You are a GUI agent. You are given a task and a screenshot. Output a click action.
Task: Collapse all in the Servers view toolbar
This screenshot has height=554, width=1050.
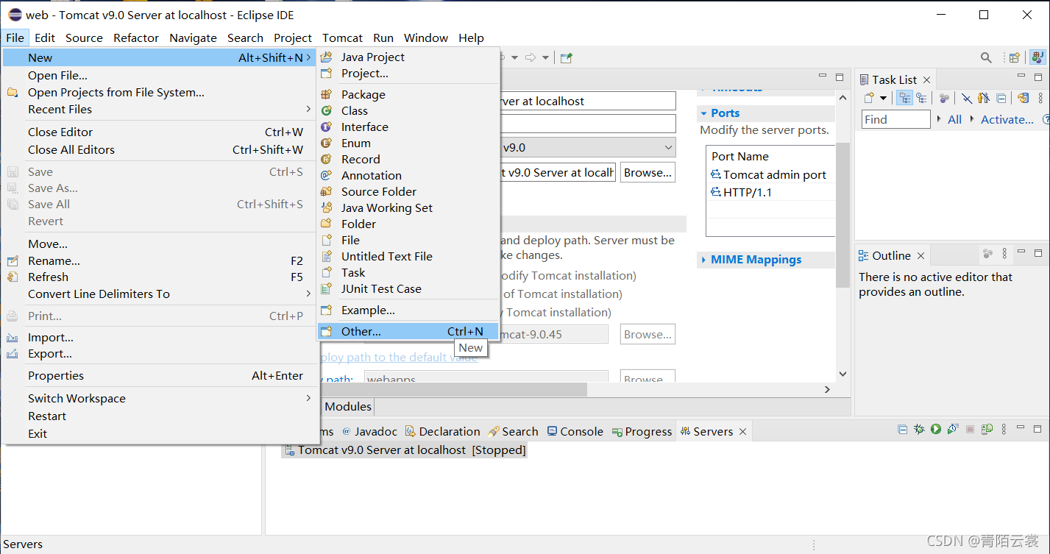coord(903,429)
